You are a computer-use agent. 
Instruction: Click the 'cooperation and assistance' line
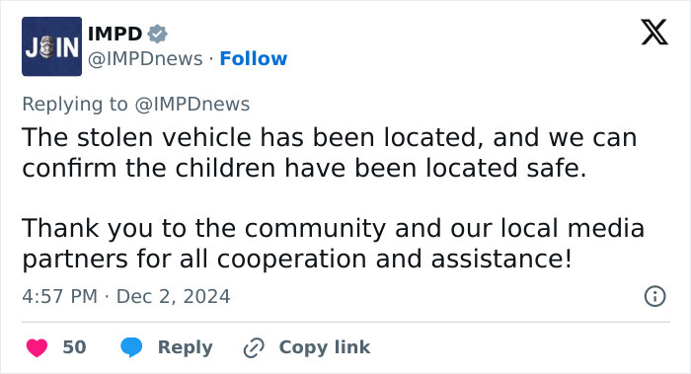[297, 259]
